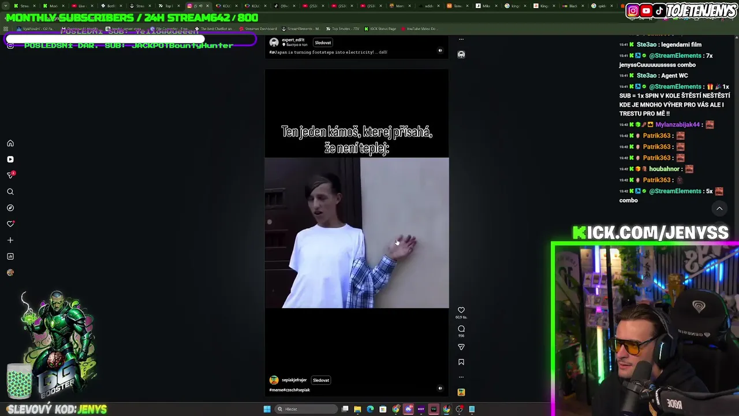The width and height of the screenshot is (739, 416).
Task: Open Microsoft Store from the taskbar
Action: click(383, 409)
